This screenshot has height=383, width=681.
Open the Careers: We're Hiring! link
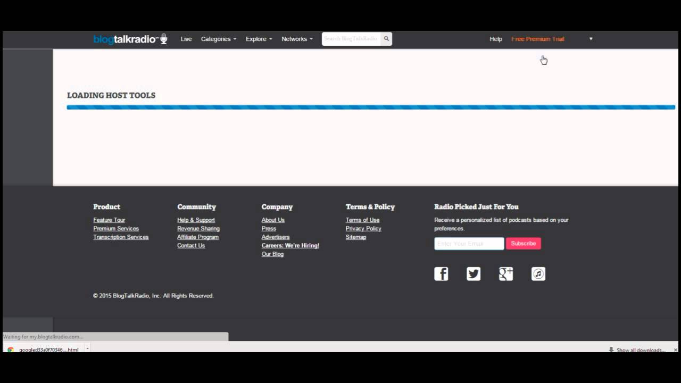click(290, 246)
